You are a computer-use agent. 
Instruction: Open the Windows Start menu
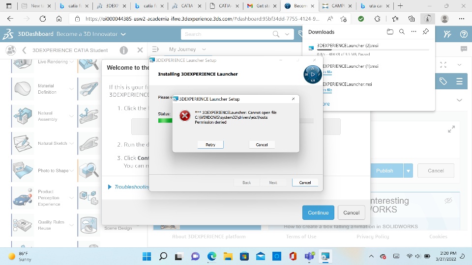coord(147,256)
